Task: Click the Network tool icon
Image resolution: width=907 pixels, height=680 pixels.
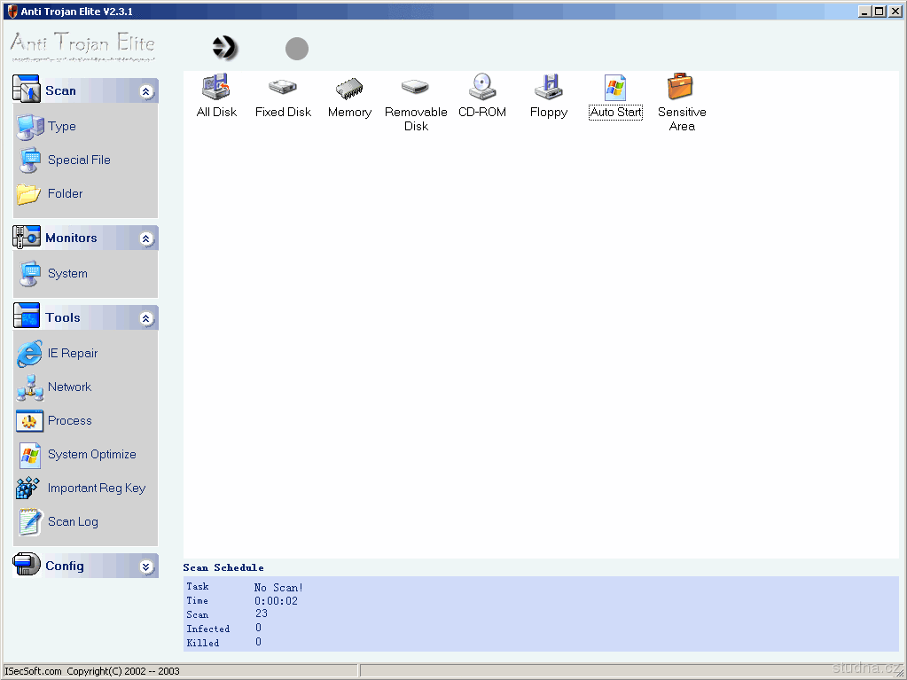Action: [30, 387]
